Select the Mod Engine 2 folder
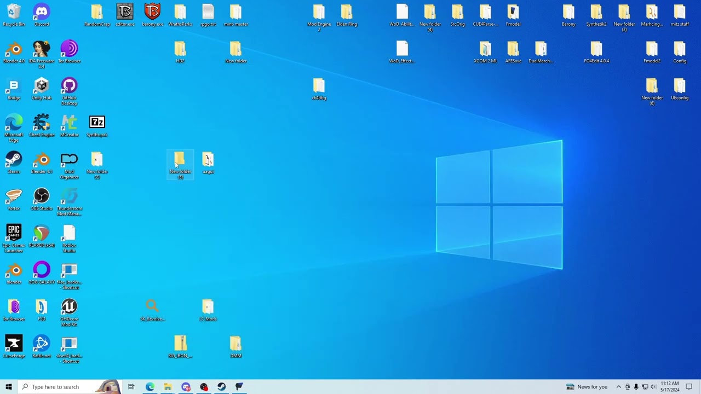 click(x=319, y=18)
